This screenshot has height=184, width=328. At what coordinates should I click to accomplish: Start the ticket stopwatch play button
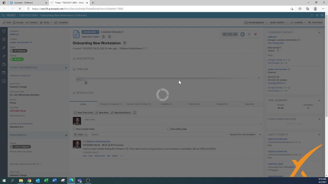click(x=242, y=34)
